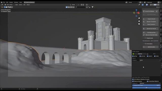Open the editor type selector

[x=2, y=5]
